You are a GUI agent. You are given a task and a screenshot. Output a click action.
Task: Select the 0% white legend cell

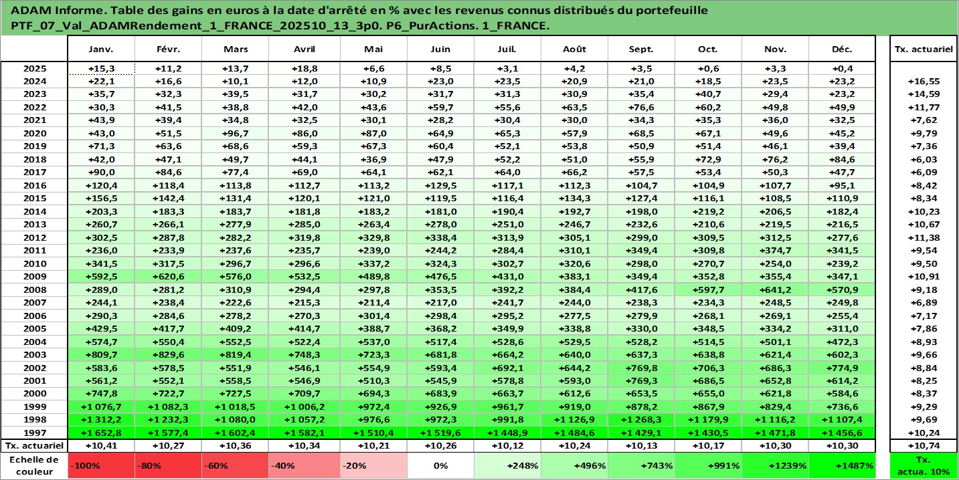440,465
